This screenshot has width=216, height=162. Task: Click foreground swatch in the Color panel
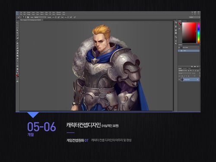[x=180, y=24]
